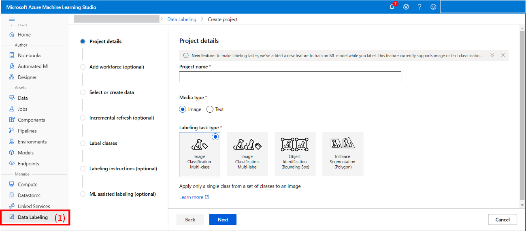Open the help question mark icon
Viewport: 526px width, 231px height.
point(420,7)
